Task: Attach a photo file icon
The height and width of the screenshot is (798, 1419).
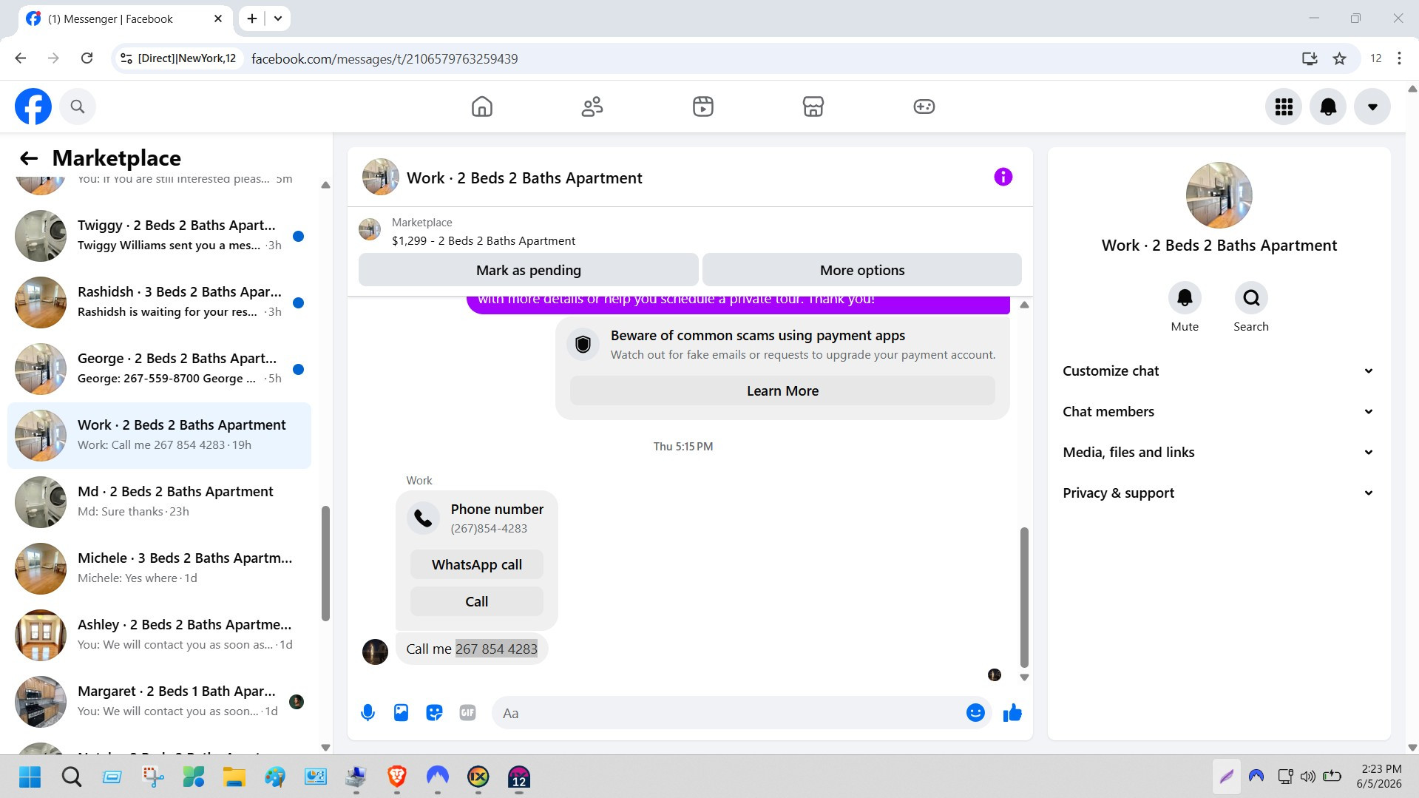Action: 401,713
